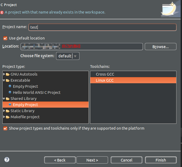Image resolution: width=182 pixels, height=167 pixels.
Task: Collapse the Executable tree node
Action: [x=4, y=80]
